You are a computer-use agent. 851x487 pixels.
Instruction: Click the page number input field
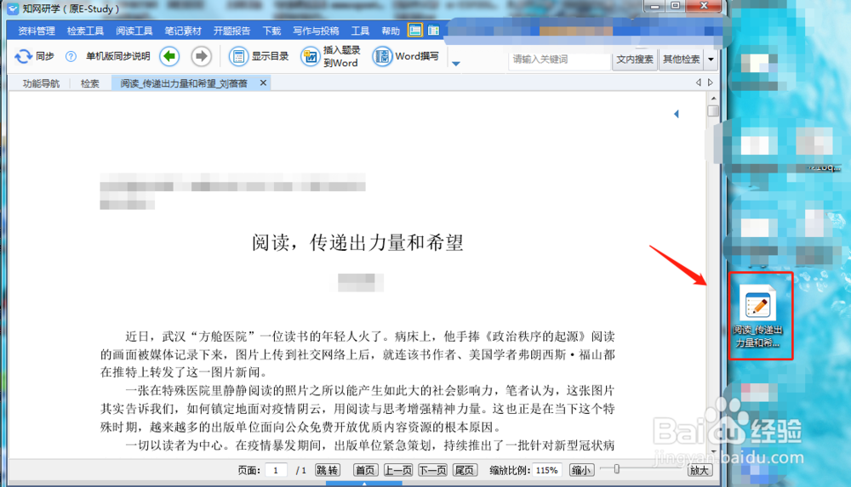277,470
